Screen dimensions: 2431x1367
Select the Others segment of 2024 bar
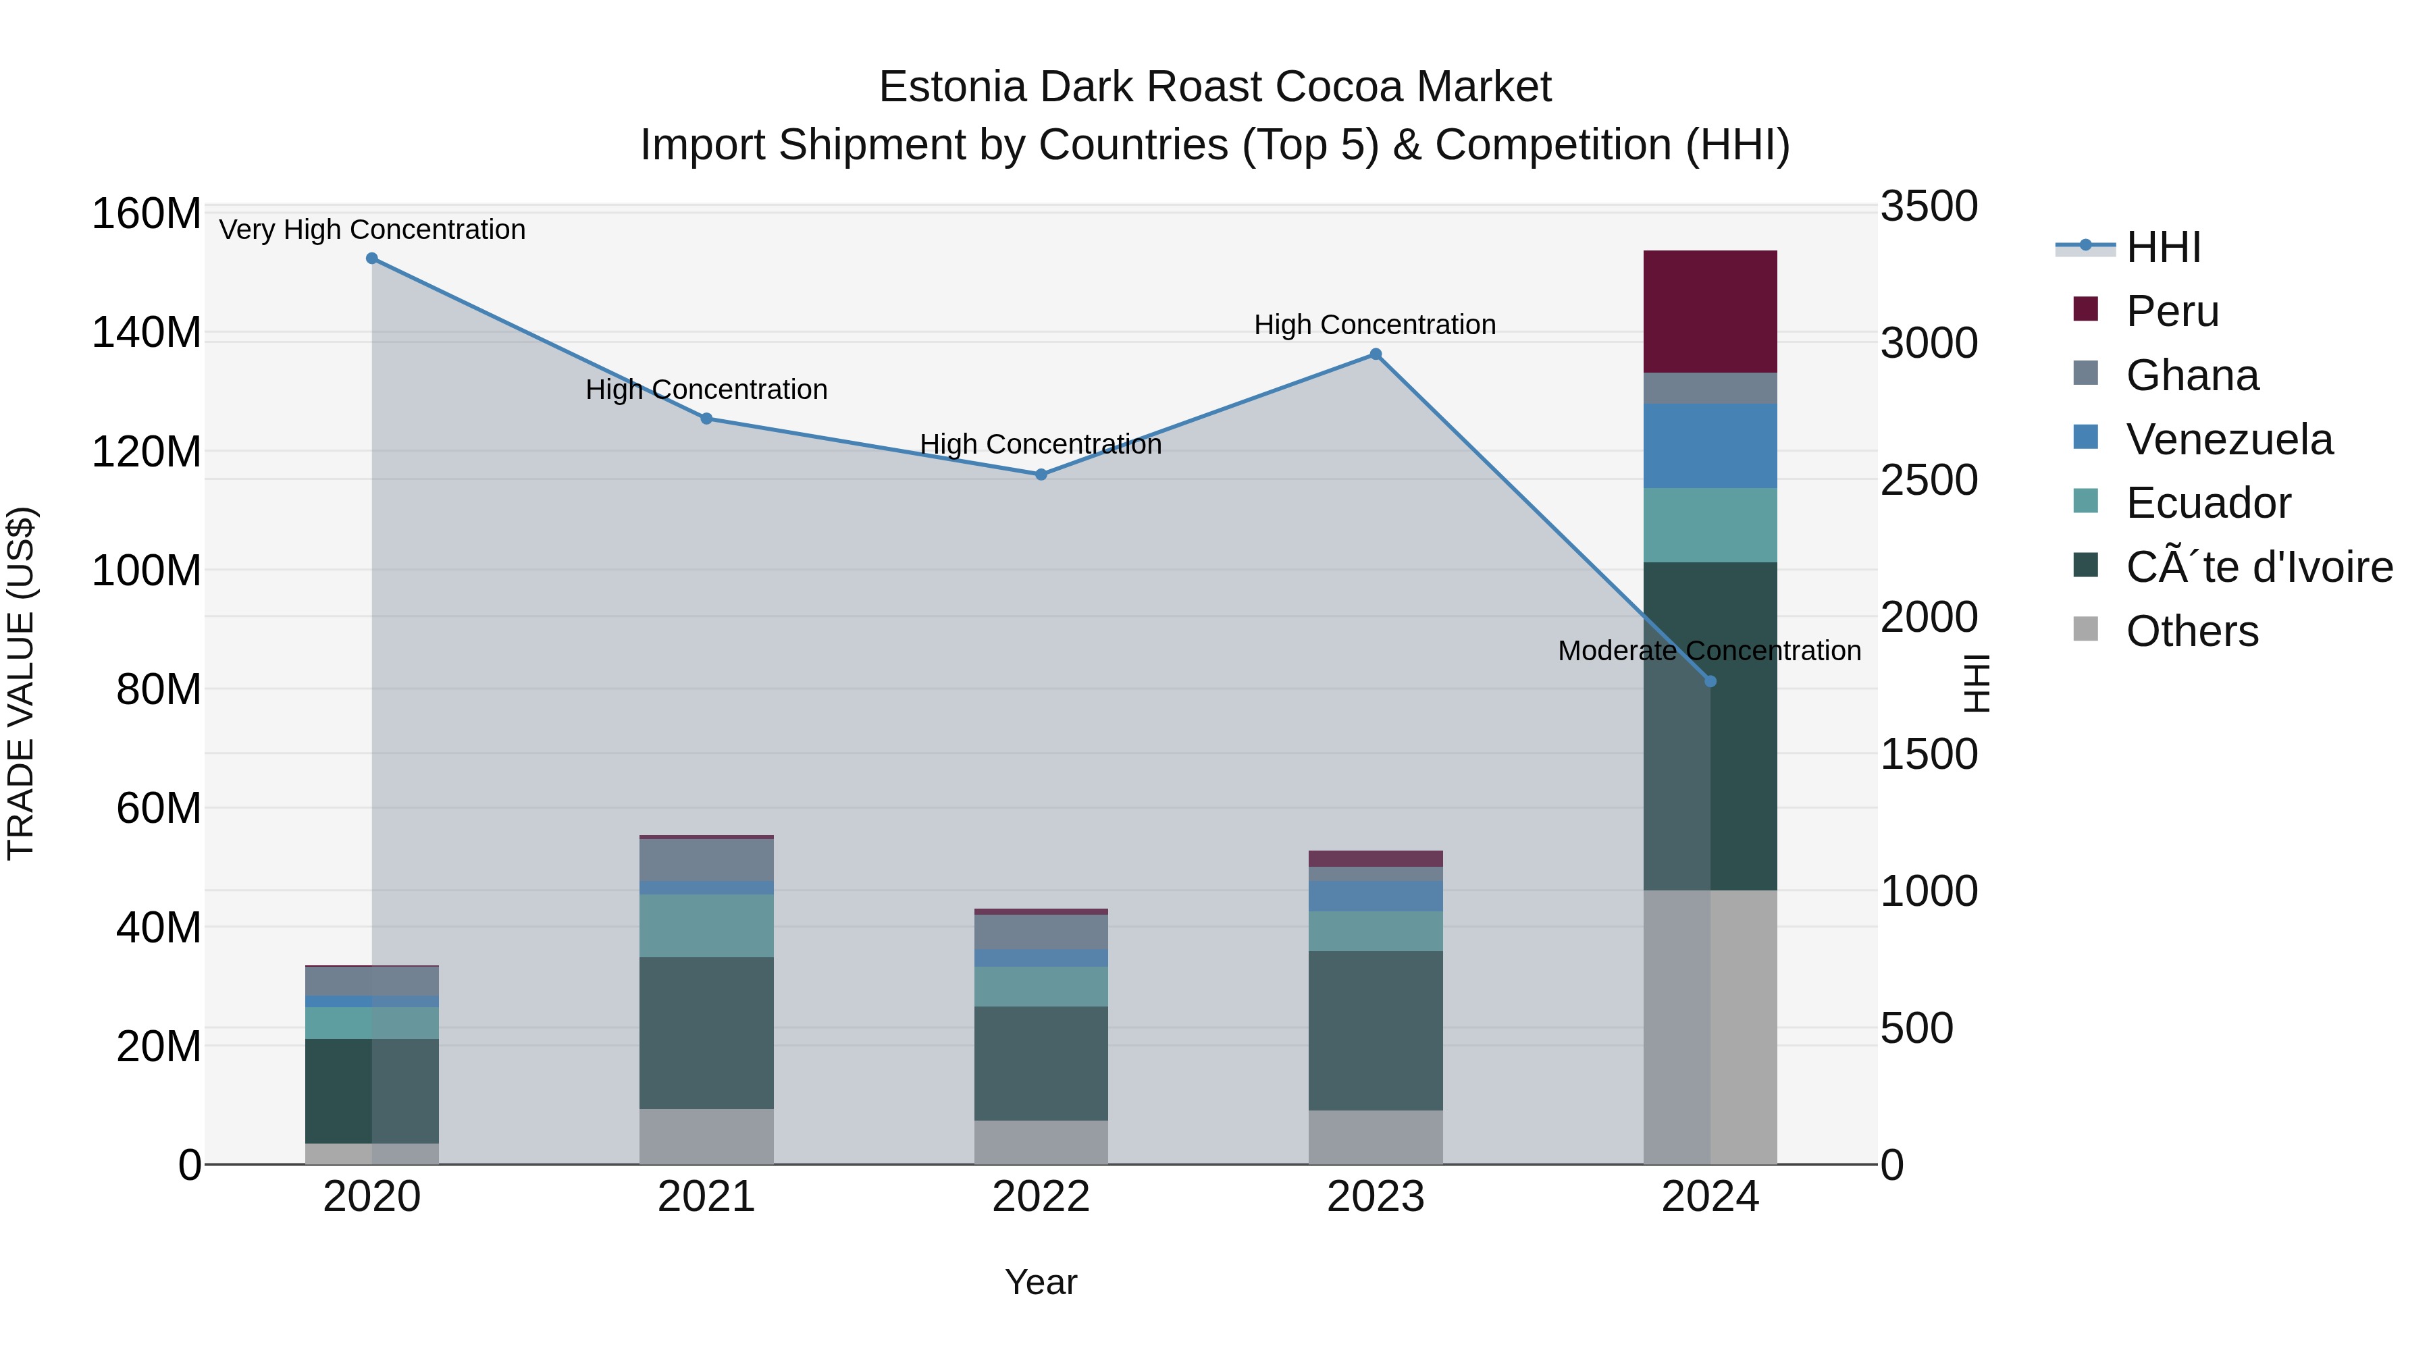1710,1027
